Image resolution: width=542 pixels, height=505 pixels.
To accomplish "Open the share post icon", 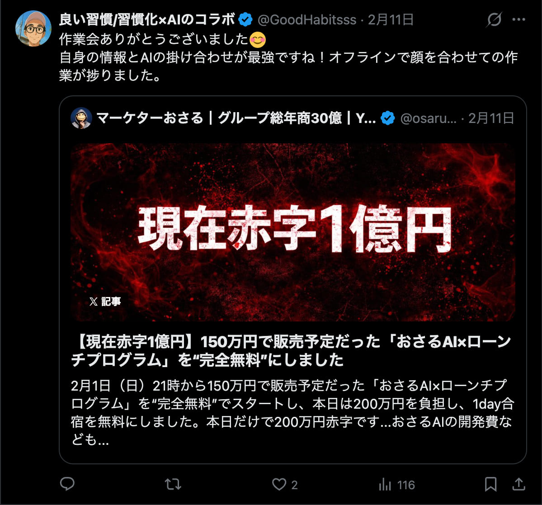I will coord(518,484).
